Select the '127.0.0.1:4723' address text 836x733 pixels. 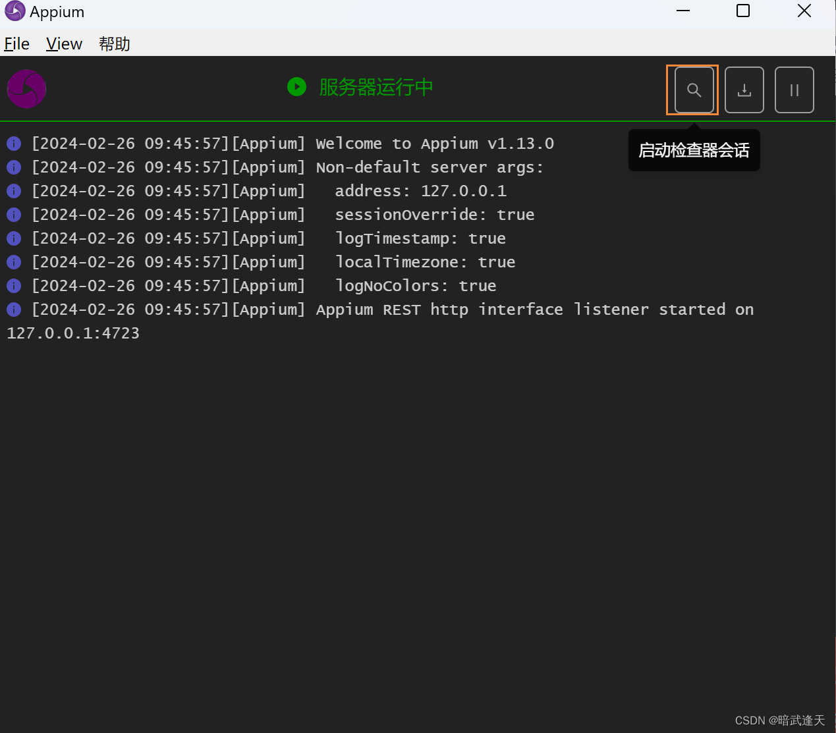(x=73, y=333)
